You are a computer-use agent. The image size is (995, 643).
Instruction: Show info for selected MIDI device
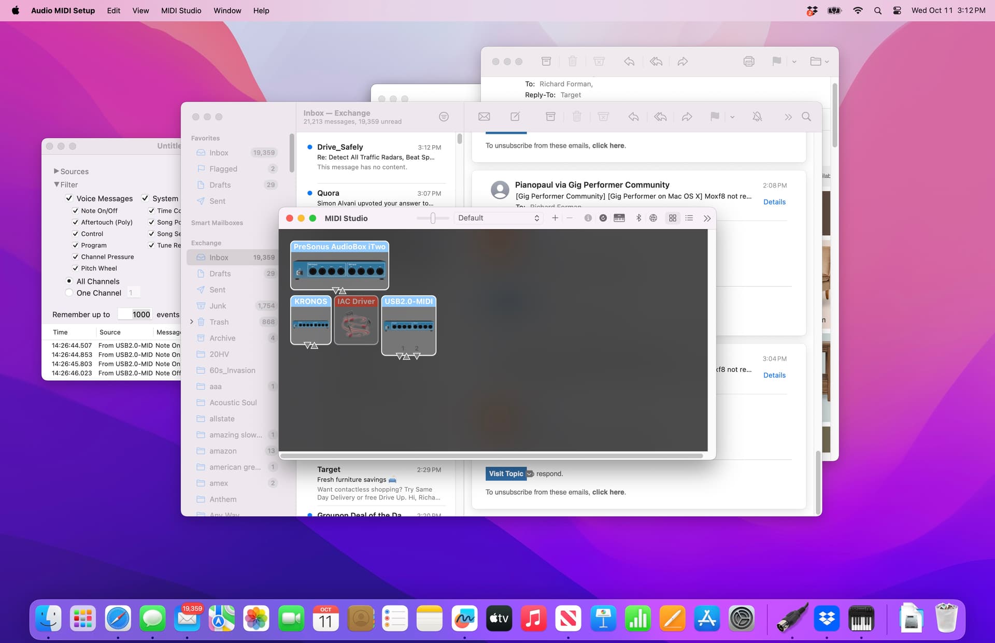tap(588, 218)
